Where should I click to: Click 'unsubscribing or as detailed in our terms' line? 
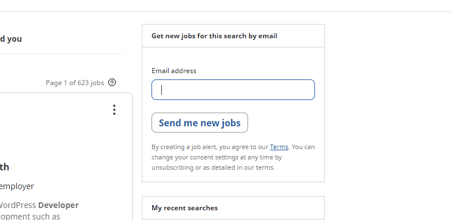213,167
